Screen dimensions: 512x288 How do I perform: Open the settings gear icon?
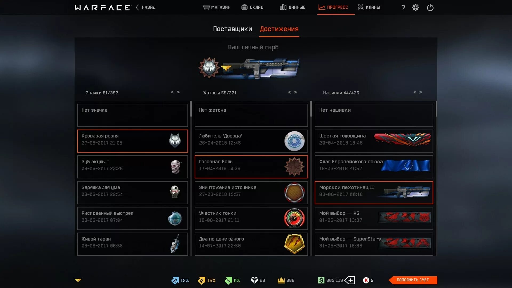415,7
